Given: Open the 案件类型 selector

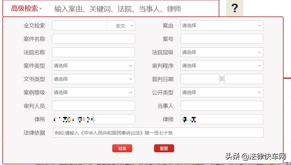Looking at the screenshot, I should (x=93, y=66).
